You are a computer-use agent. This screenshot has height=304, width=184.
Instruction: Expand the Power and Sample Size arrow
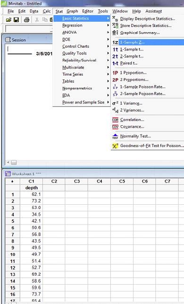(108, 102)
